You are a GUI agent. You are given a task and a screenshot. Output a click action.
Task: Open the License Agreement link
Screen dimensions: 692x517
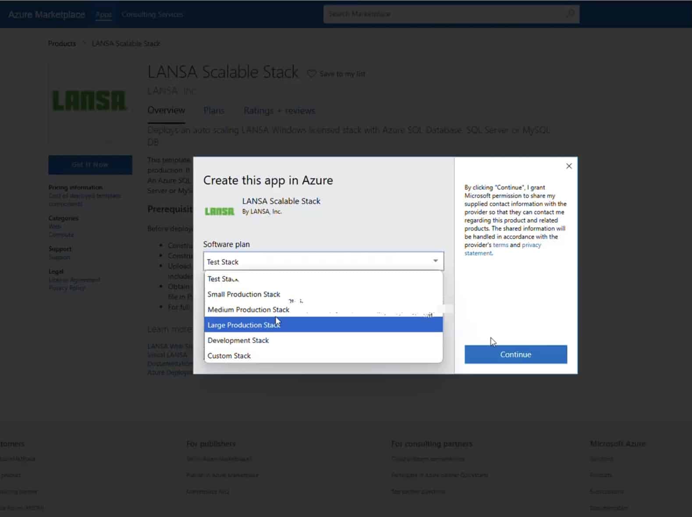pos(74,280)
